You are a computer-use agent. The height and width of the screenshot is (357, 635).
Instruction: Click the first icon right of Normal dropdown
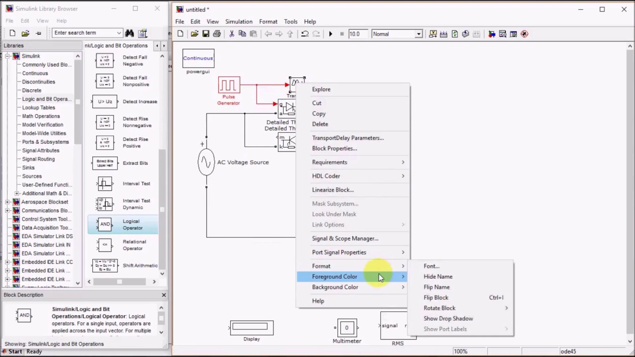pos(433,34)
